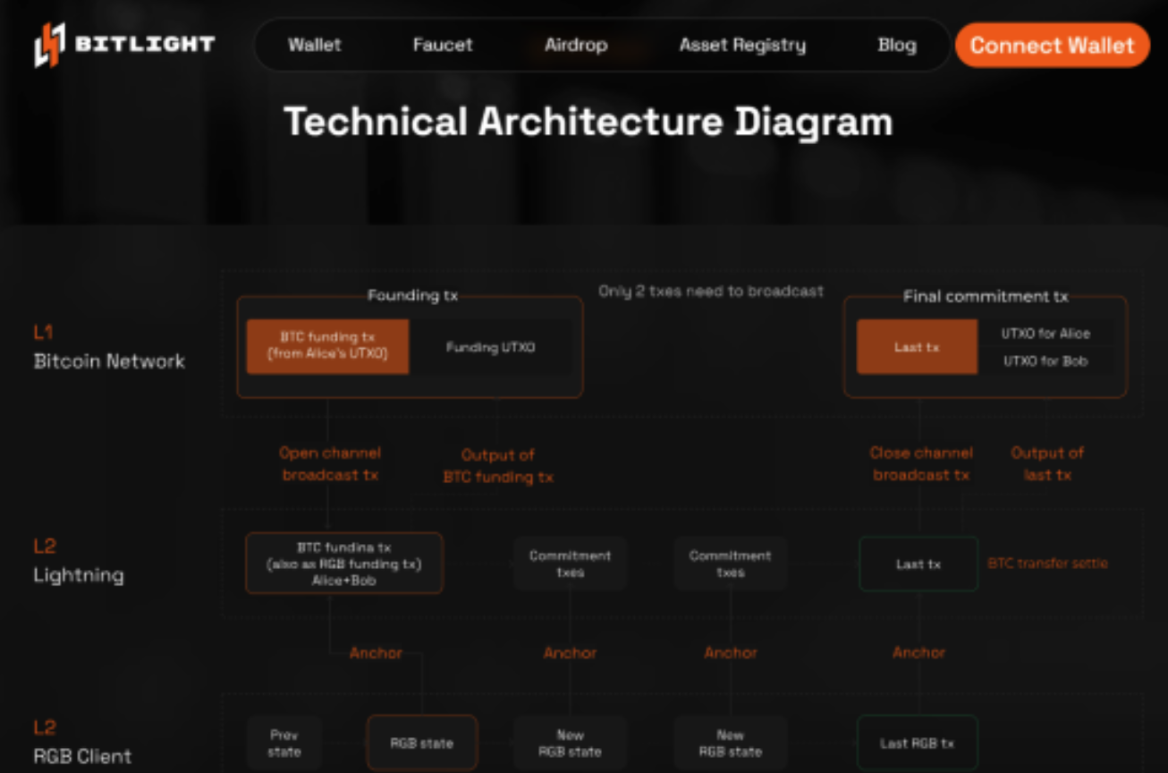The height and width of the screenshot is (773, 1168).
Task: Click the BTC funding tx orange block
Action: (327, 346)
